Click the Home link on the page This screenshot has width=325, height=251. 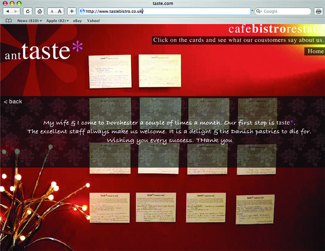pos(315,51)
